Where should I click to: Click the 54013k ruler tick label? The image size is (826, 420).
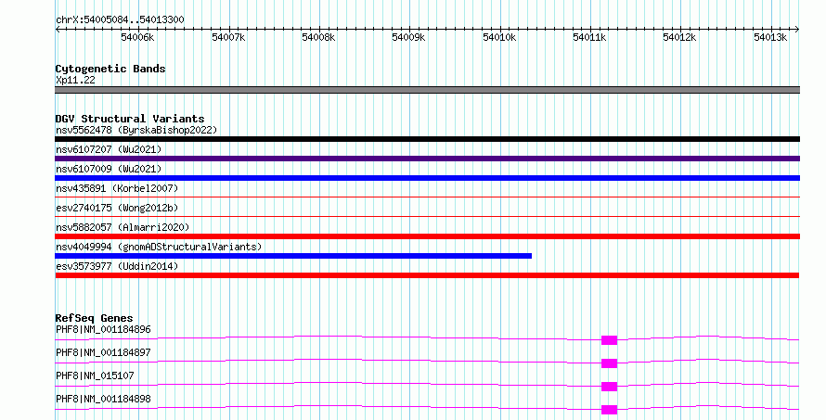pos(770,37)
